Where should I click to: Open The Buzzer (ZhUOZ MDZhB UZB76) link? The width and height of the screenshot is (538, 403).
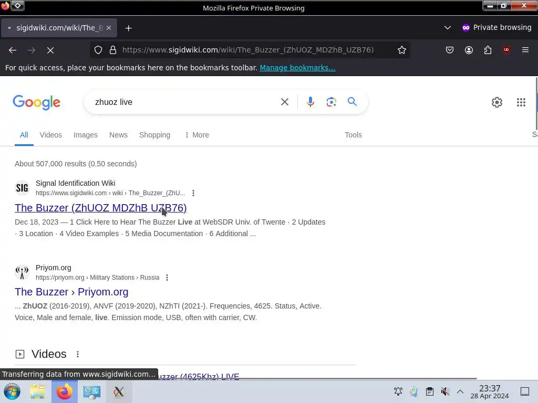pyautogui.click(x=100, y=208)
